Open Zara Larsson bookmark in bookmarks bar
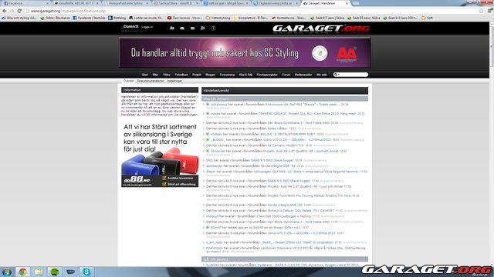This screenshot has height=277, width=494. (x=184, y=18)
